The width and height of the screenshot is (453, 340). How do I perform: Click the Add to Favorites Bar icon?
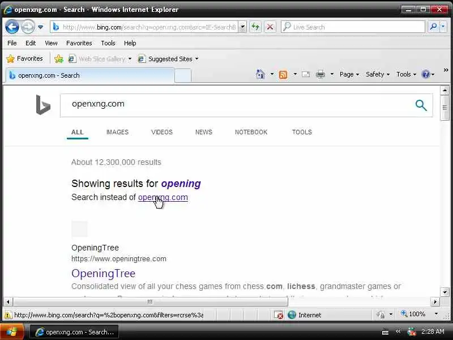point(59,59)
